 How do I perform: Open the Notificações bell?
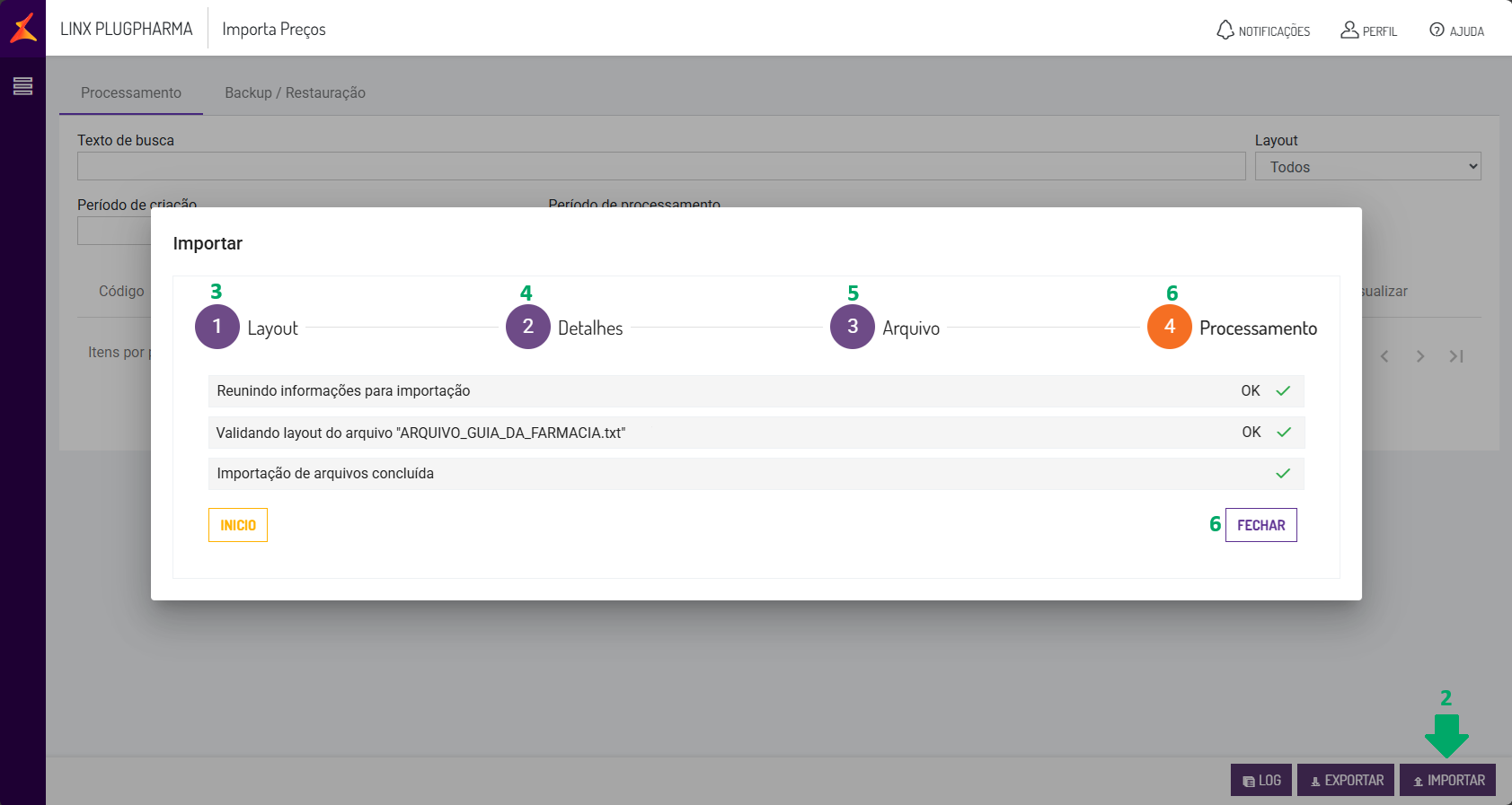(x=1263, y=31)
